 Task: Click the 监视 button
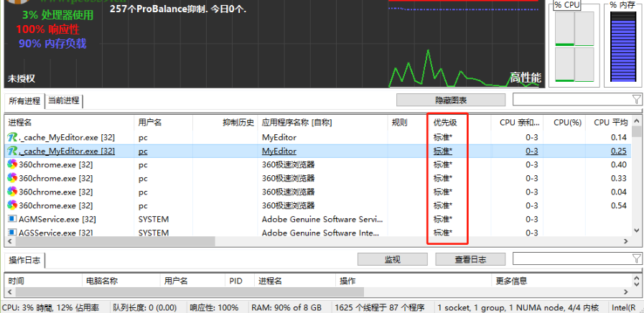click(x=392, y=259)
